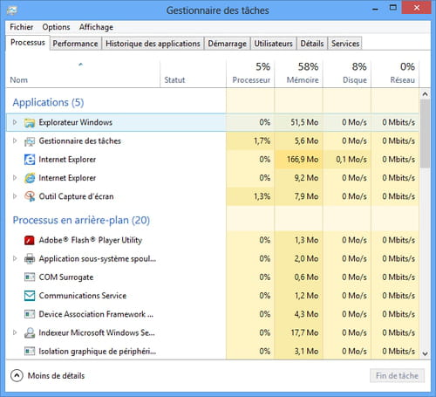Click the Device Association Framework icon

coord(30,314)
